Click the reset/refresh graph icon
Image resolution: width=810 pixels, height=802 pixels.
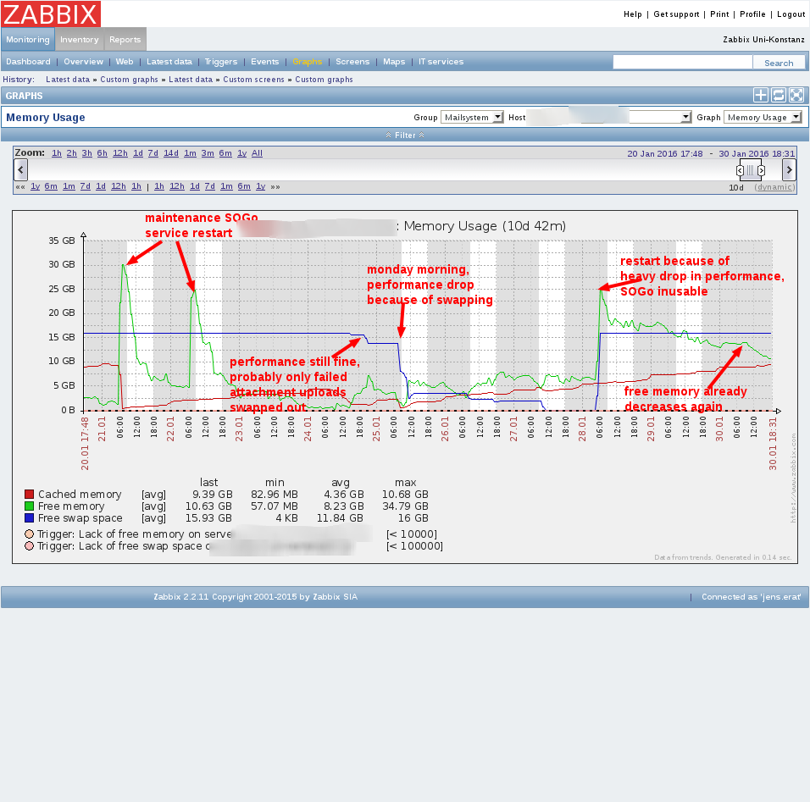779,96
